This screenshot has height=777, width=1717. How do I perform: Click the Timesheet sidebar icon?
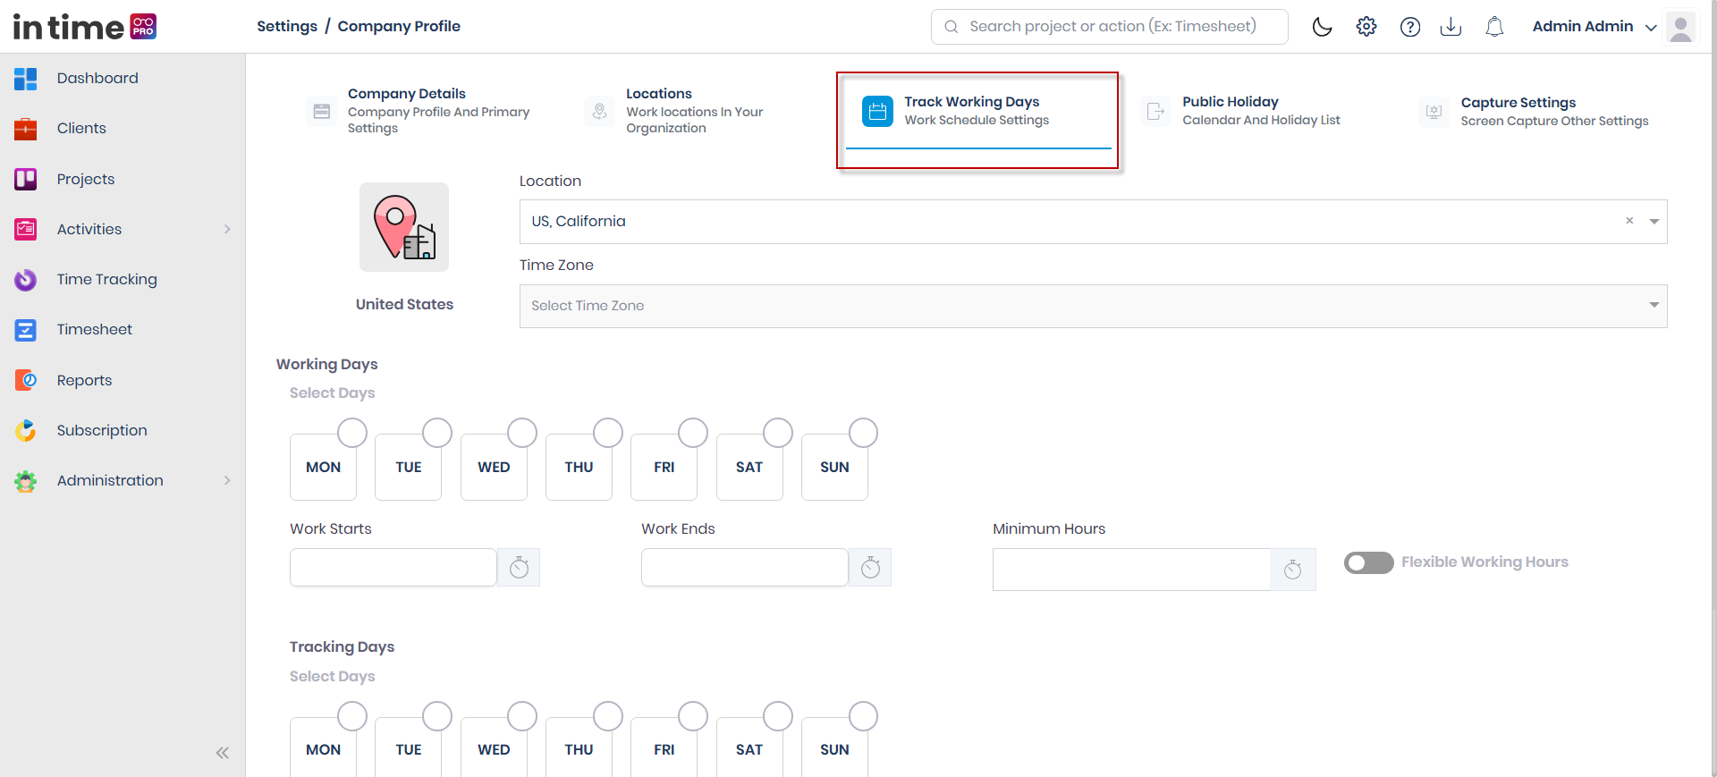click(26, 330)
